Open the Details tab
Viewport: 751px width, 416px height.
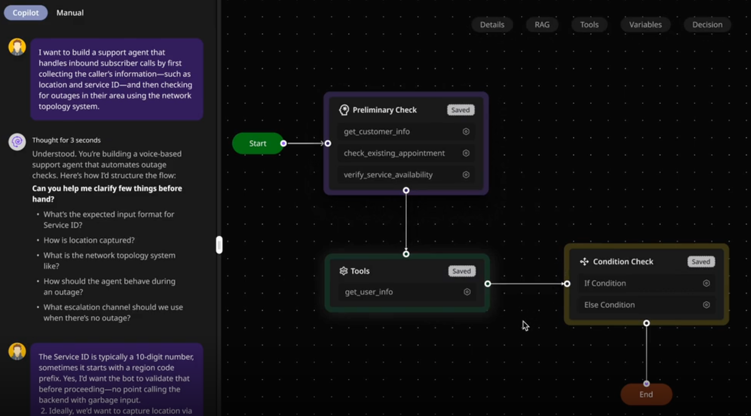click(x=492, y=25)
